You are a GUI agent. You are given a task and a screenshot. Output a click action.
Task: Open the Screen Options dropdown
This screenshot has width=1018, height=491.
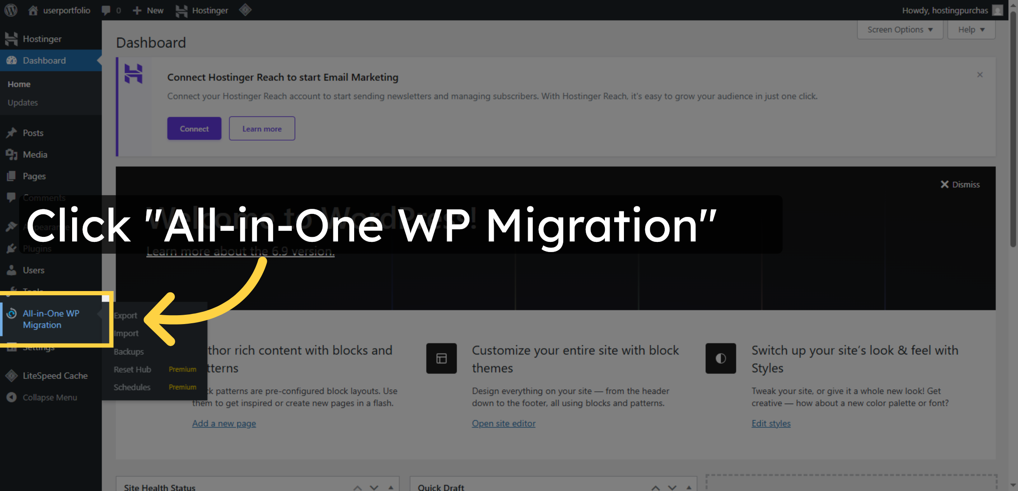[899, 29]
